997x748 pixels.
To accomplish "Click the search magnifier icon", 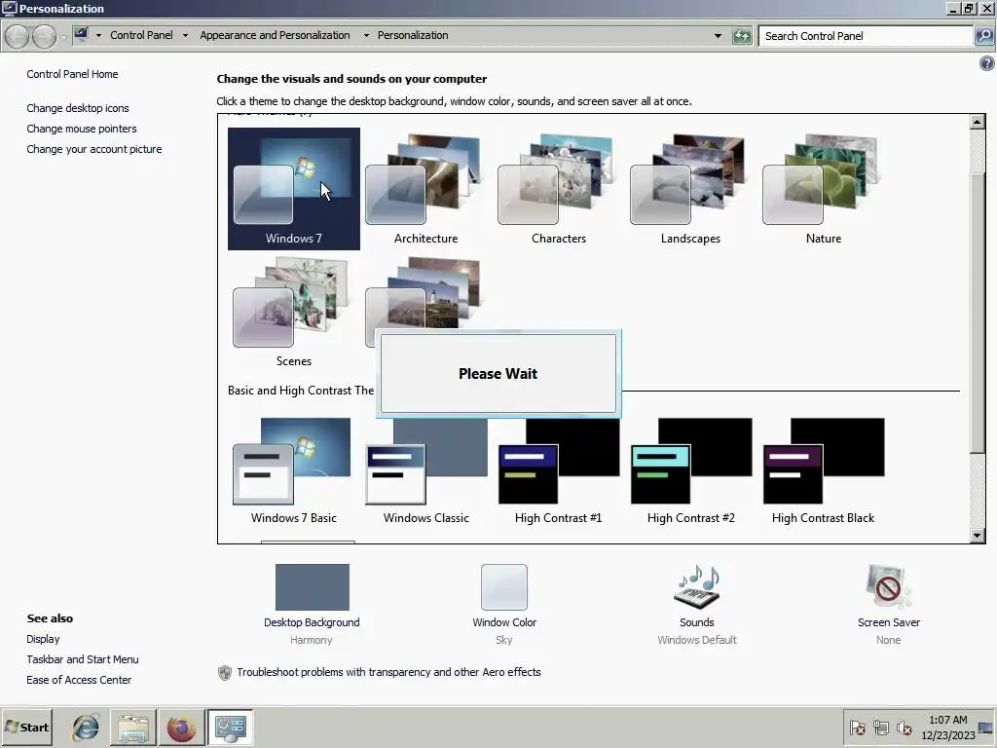I will (x=983, y=36).
